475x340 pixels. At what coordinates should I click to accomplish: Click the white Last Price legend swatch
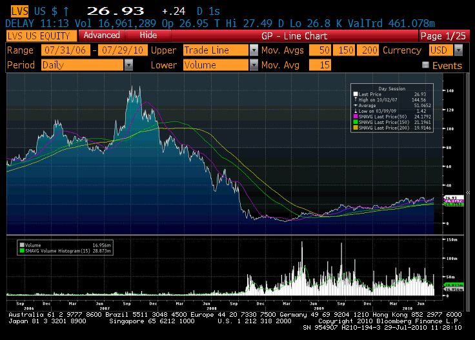coord(356,94)
